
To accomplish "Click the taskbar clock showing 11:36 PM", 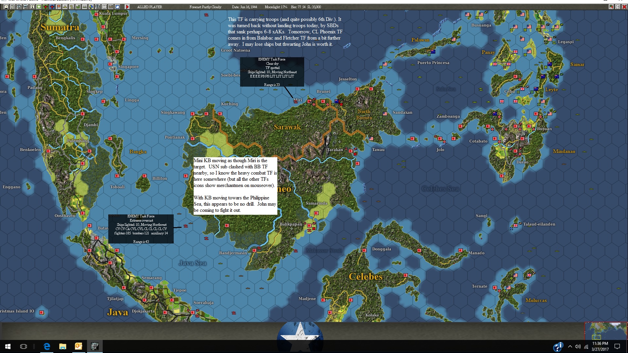I will [600, 346].
